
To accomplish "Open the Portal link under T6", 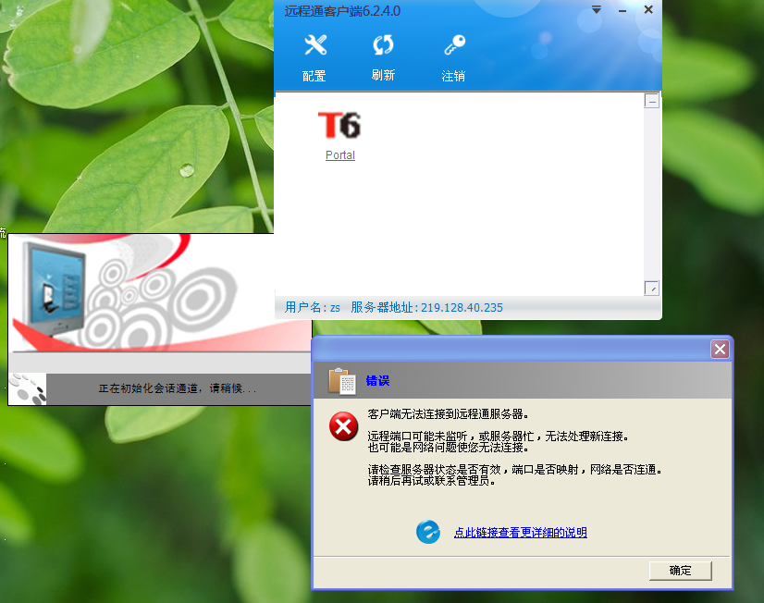I will point(340,154).
